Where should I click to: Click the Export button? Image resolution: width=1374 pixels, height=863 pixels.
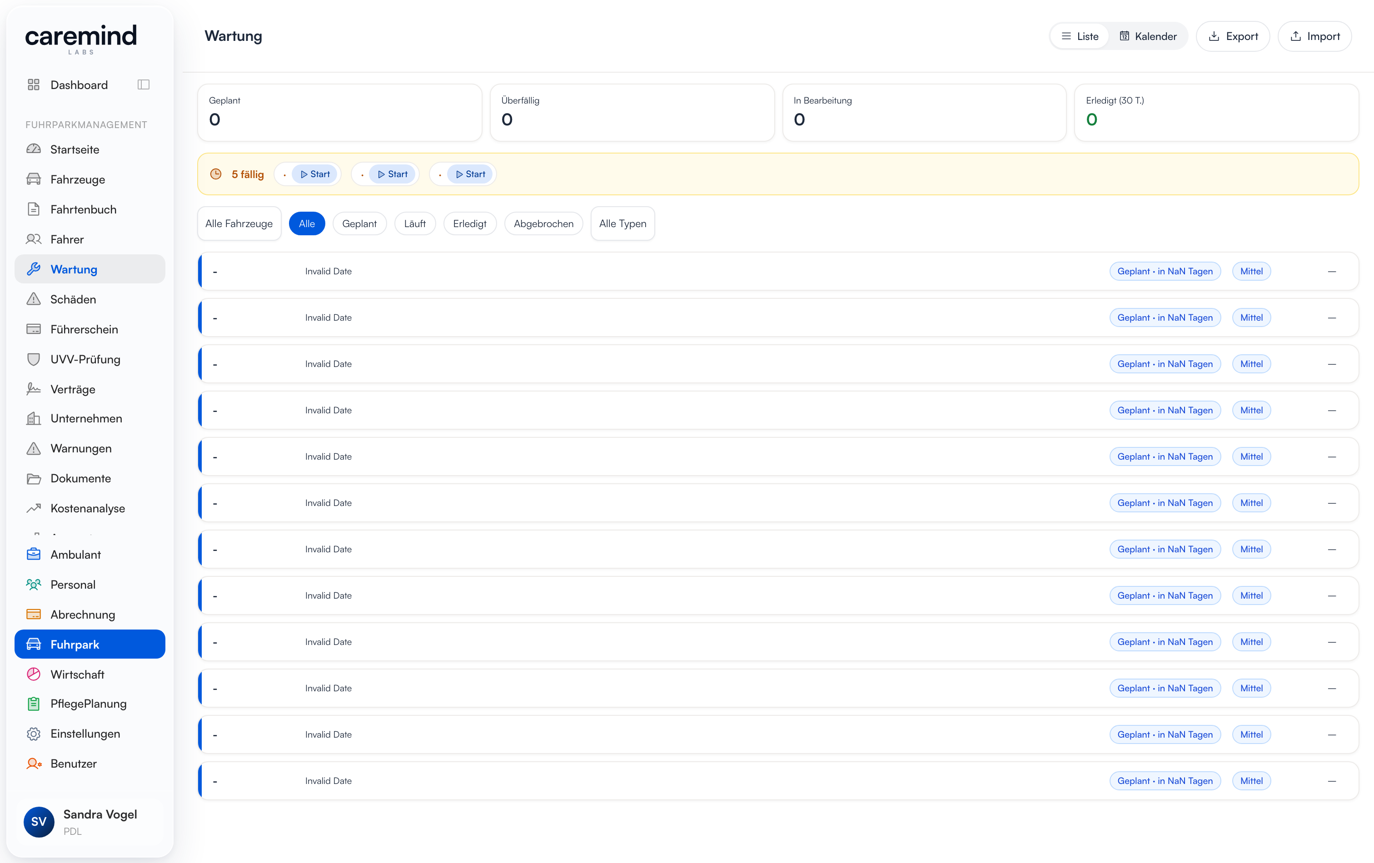tap(1233, 36)
